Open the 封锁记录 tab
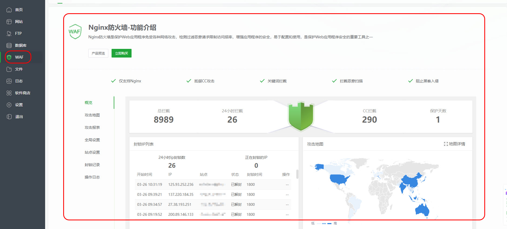The image size is (507, 229). click(x=92, y=165)
